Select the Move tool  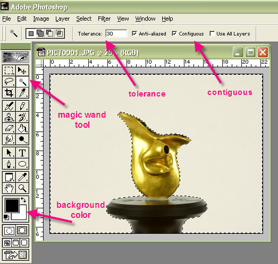coord(22,71)
